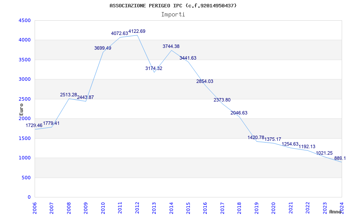The width and height of the screenshot is (346, 216).
Task: Select the 2012 year axis label
Action: click(137, 206)
